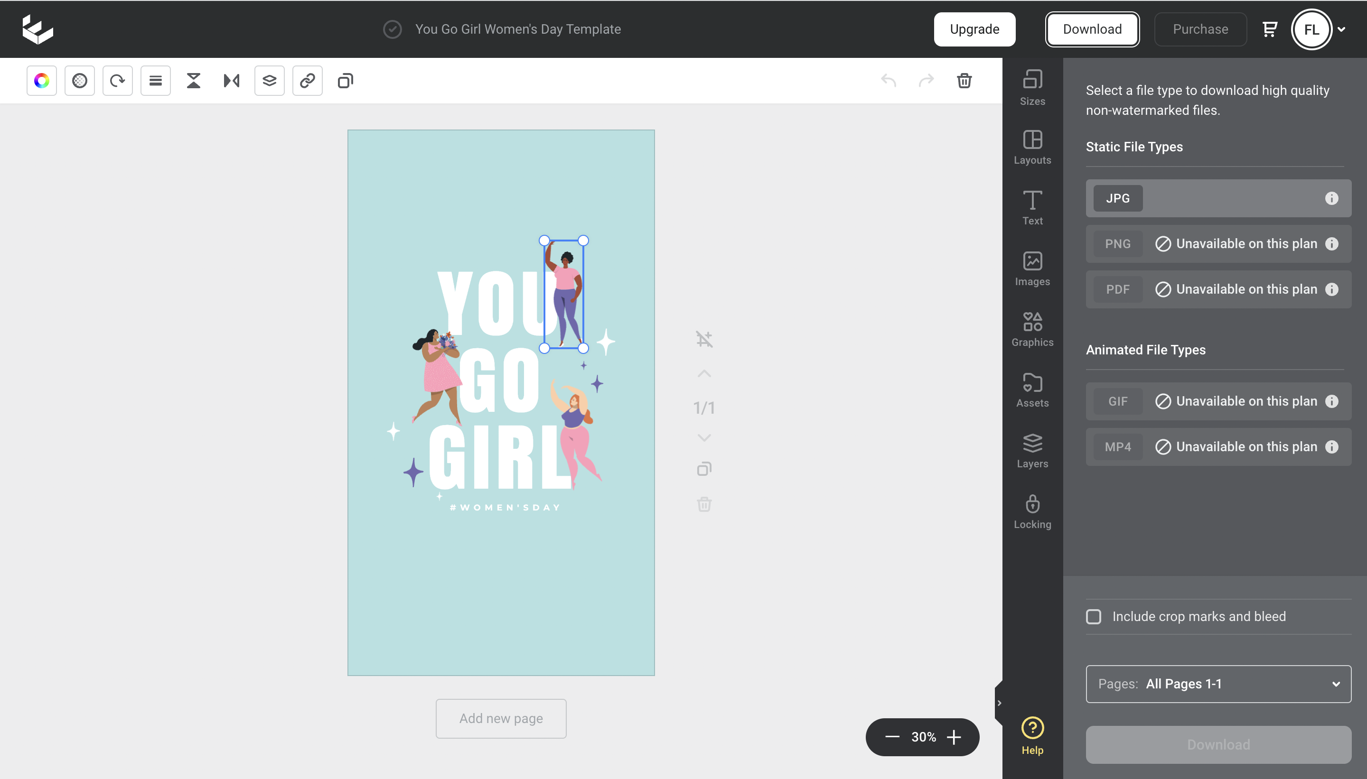Select JPG file type option

(x=1217, y=198)
